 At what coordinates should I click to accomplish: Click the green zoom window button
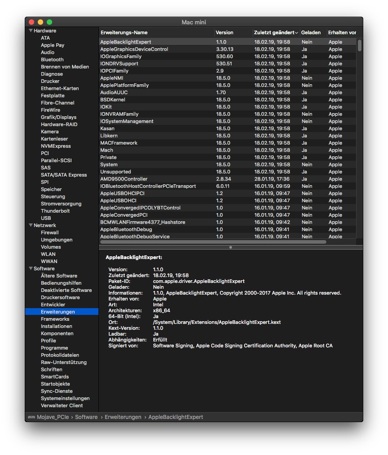[x=49, y=22]
